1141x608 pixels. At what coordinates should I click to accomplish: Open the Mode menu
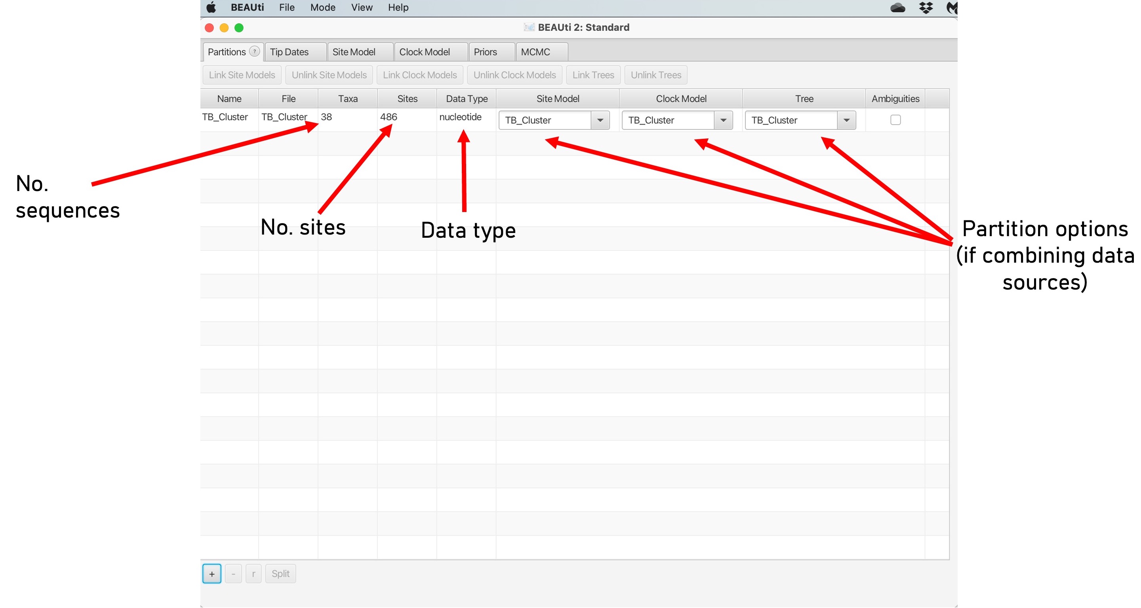pyautogui.click(x=322, y=8)
